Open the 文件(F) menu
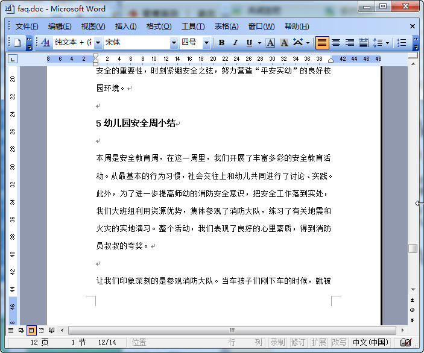 [x=27, y=27]
